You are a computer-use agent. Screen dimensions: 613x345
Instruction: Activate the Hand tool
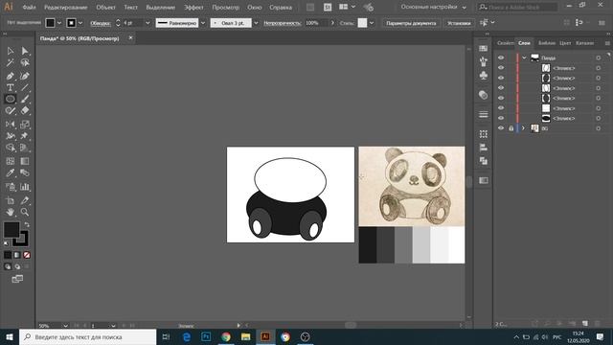(x=11, y=212)
